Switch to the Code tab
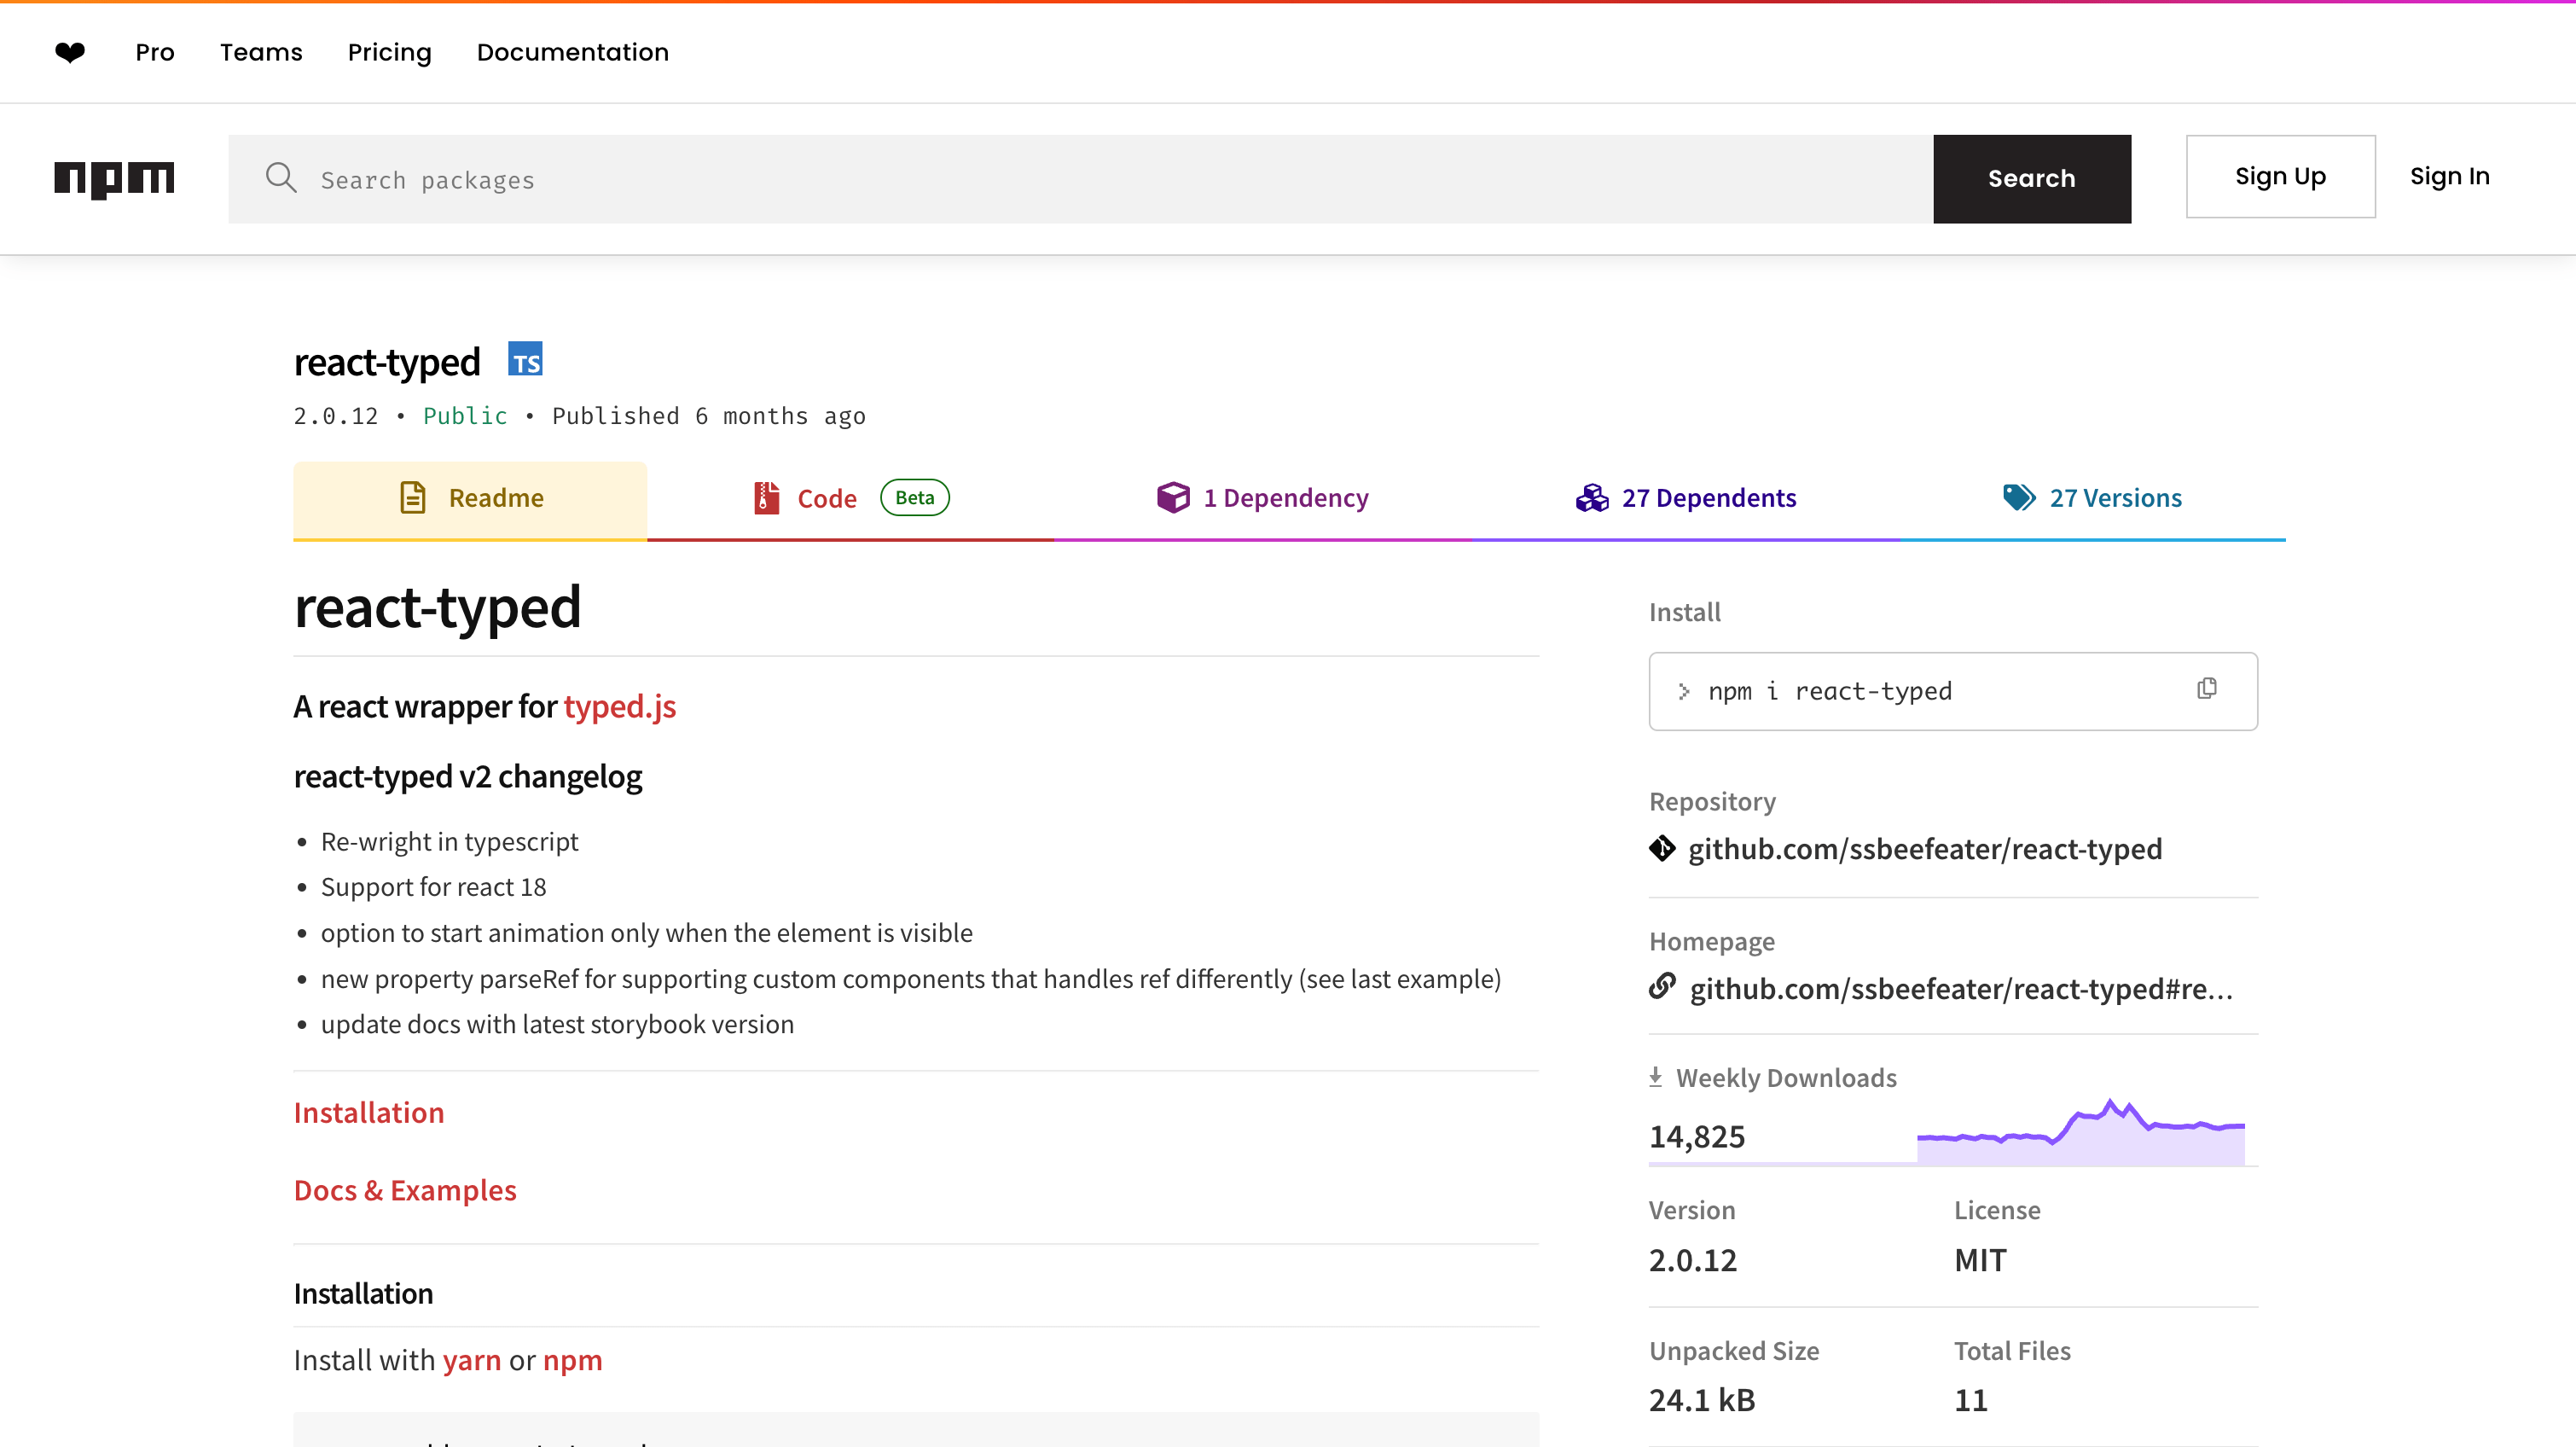This screenshot has width=2576, height=1447. pos(826,498)
